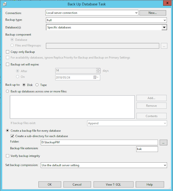Decrease the expire-after days value
The width and height of the screenshot is (173, 191).
click(x=98, y=72)
